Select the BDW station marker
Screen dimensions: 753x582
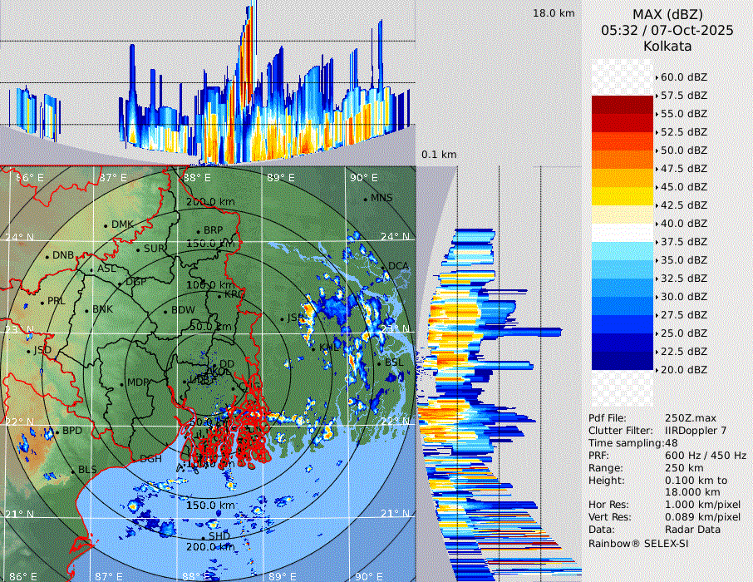click(x=166, y=312)
